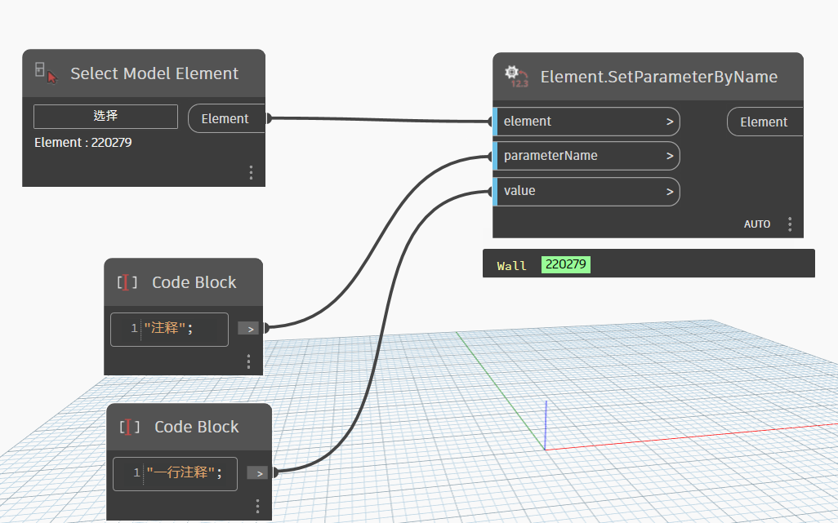838x523 pixels.
Task: Open three-dot menu of "注释" Code Block
Action: coord(248,361)
